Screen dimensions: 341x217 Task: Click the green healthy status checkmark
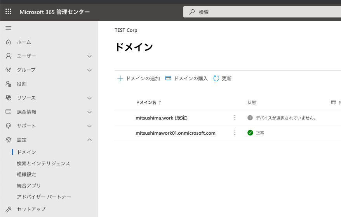pos(250,133)
